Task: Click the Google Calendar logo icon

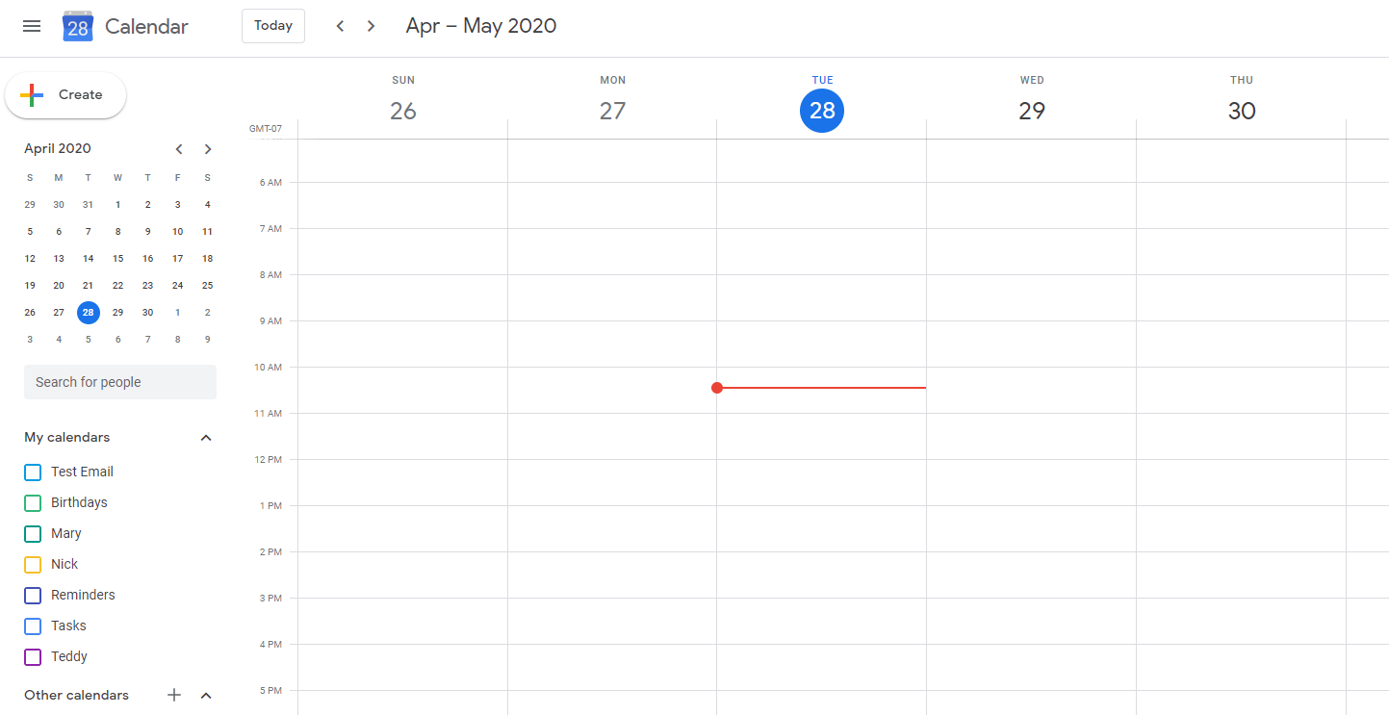Action: [x=78, y=26]
